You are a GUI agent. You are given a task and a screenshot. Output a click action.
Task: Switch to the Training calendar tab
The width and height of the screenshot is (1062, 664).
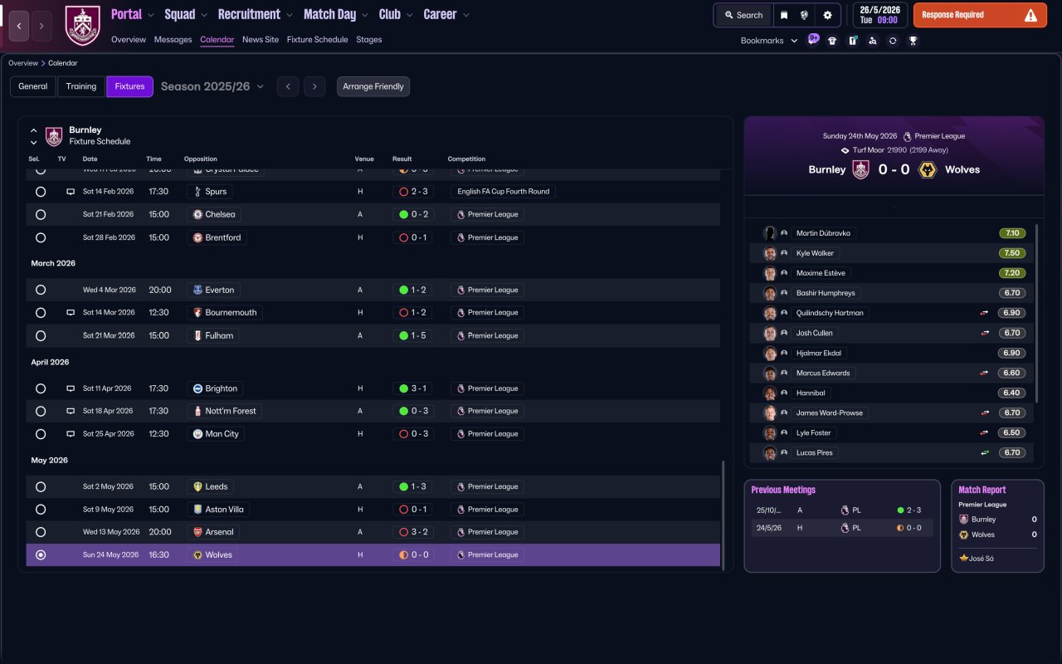(81, 86)
